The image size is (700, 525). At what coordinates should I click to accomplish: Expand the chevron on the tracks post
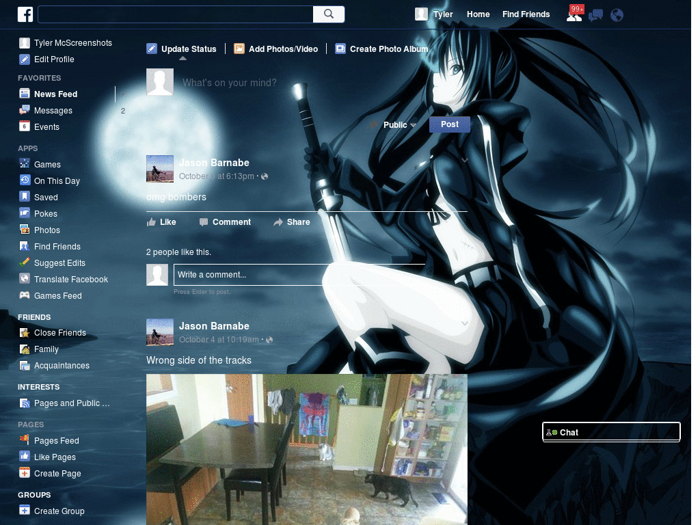465,323
